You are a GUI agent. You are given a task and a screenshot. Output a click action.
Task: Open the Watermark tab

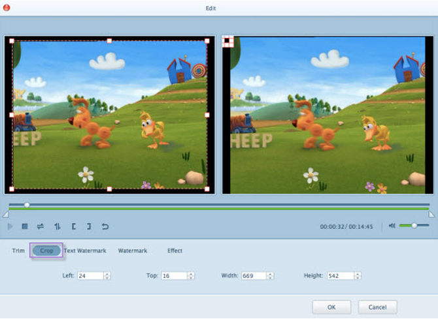point(133,251)
